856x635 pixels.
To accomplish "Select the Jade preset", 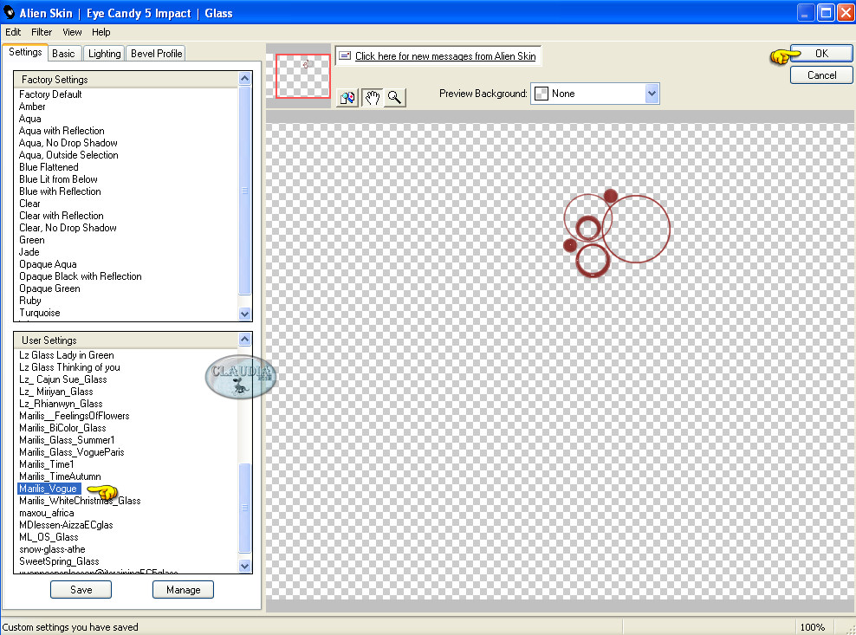I will click(x=29, y=252).
